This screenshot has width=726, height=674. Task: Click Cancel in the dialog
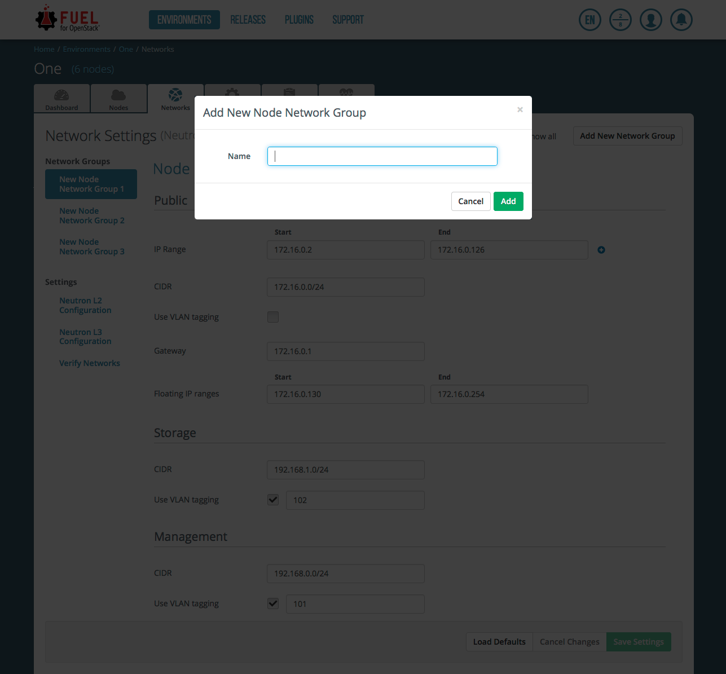pyautogui.click(x=470, y=201)
